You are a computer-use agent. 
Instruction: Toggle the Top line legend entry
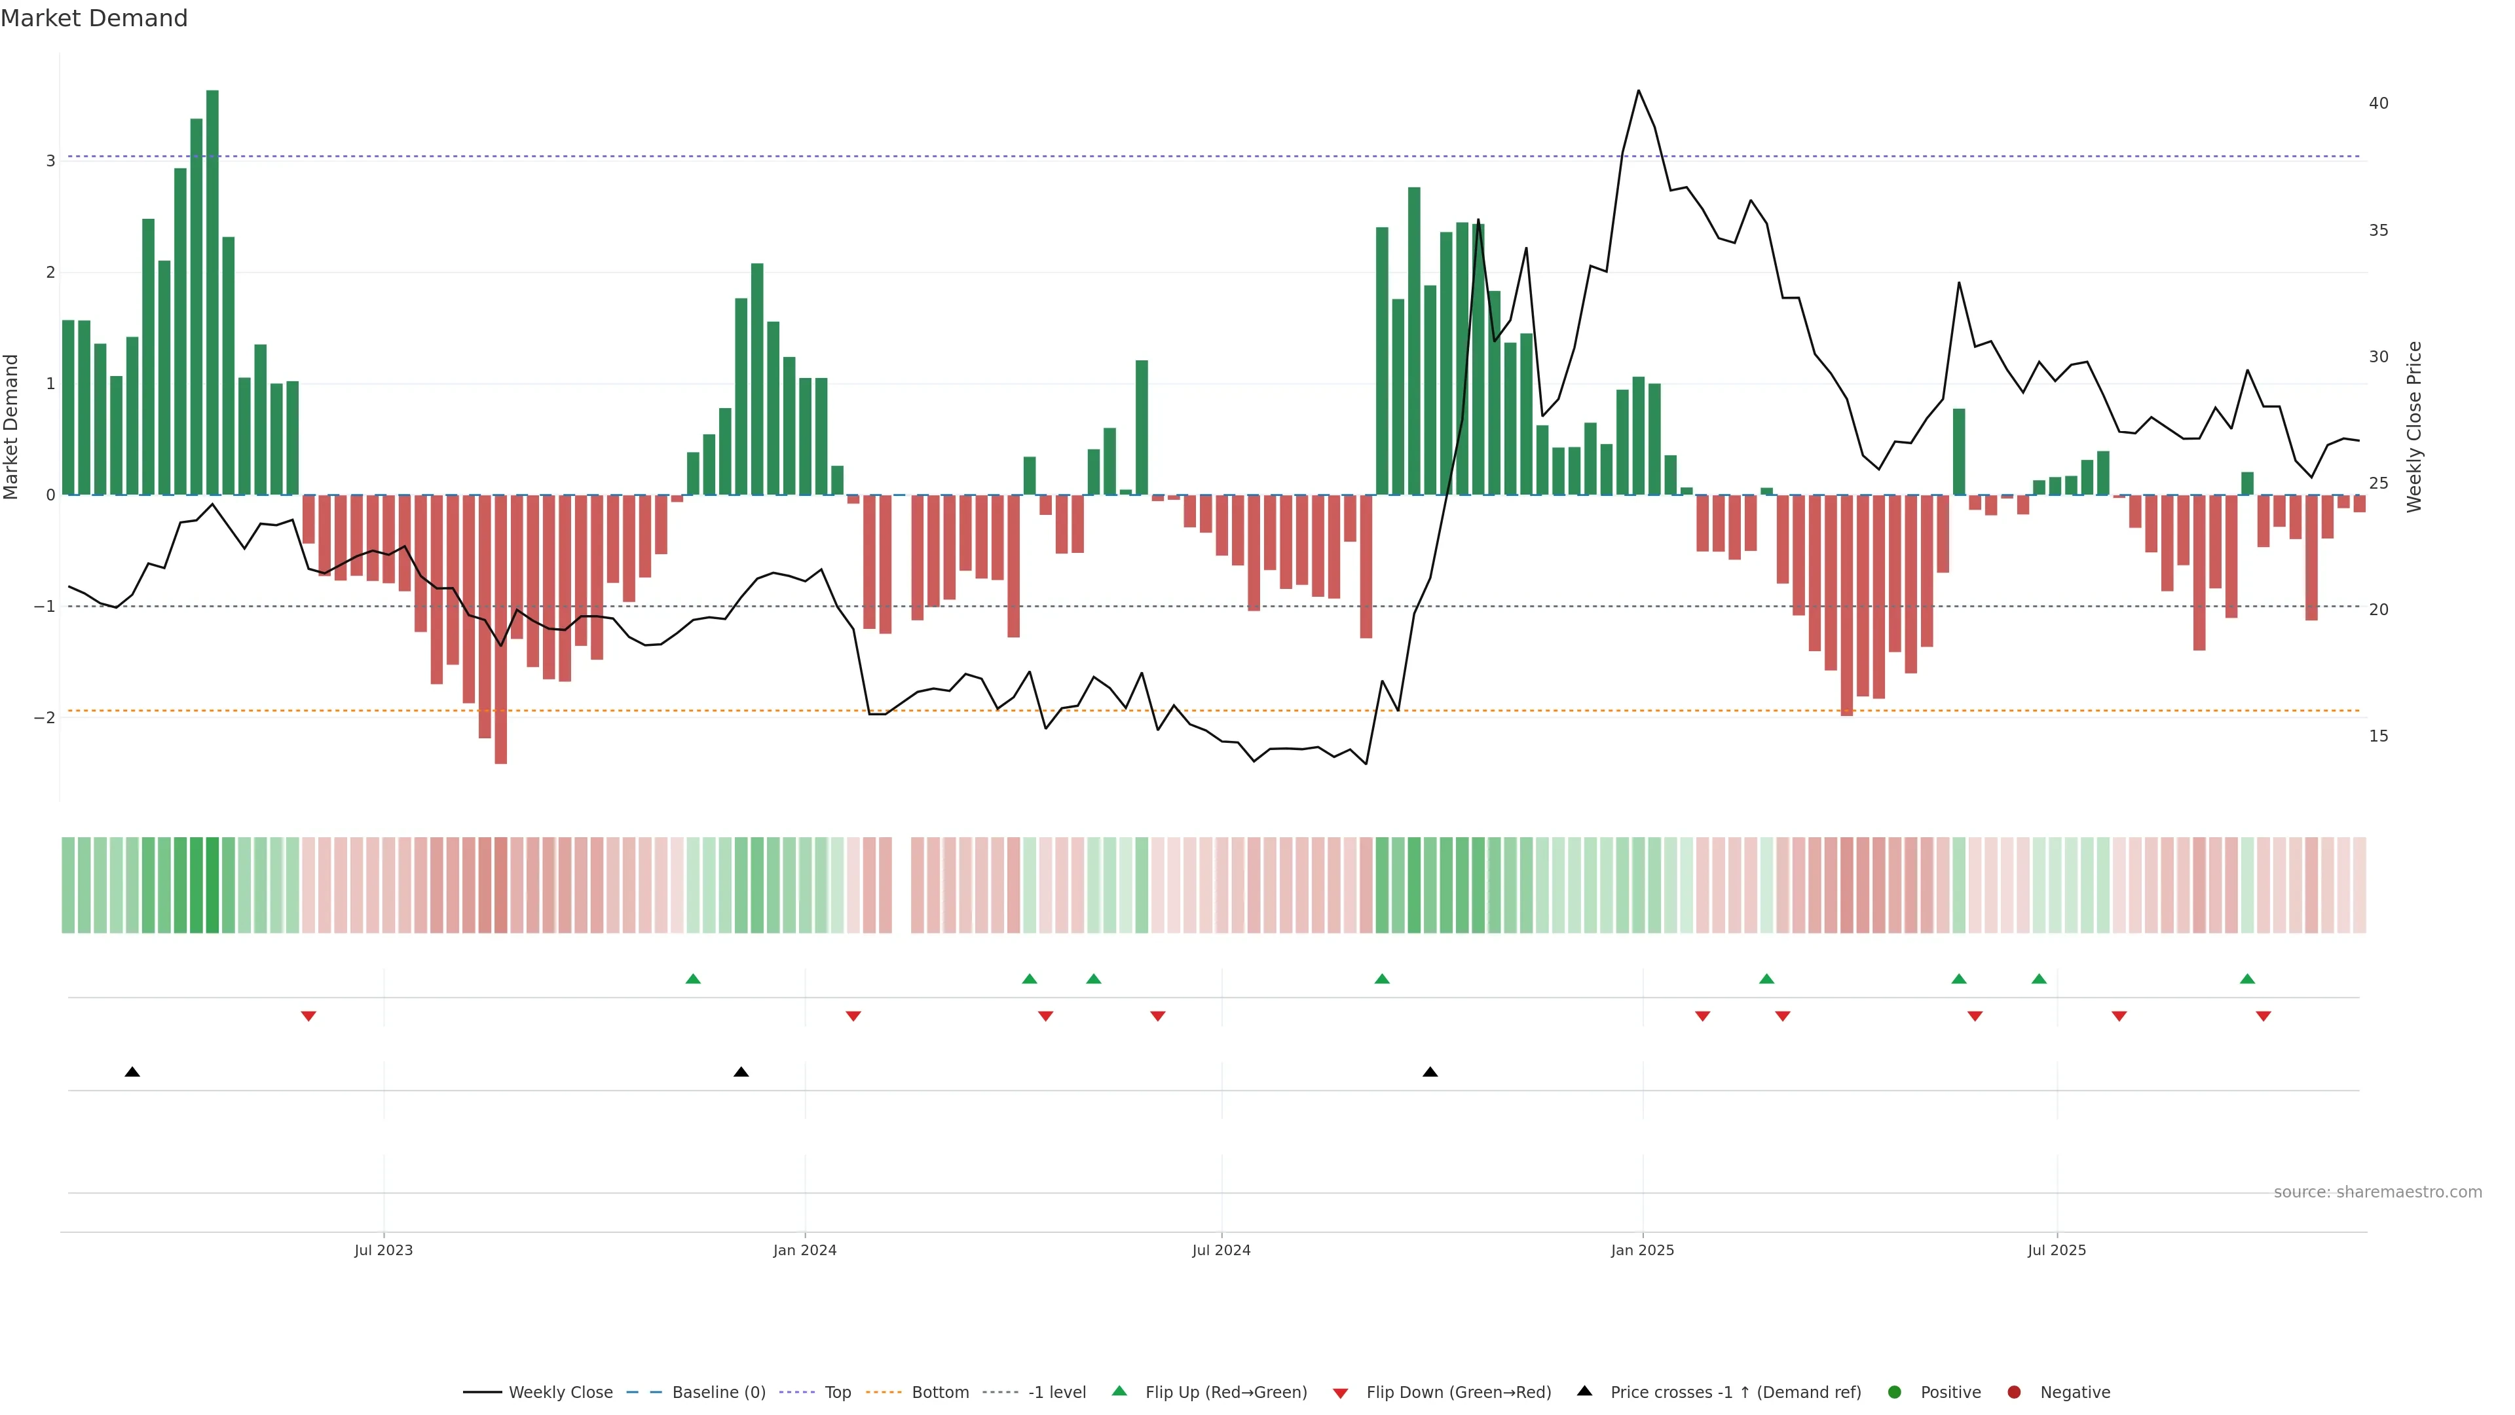(x=837, y=1393)
